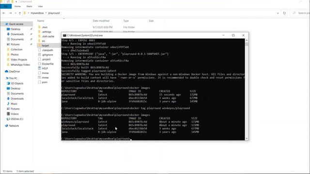
Task: Select the Dockerfile file
Action: 47,64
